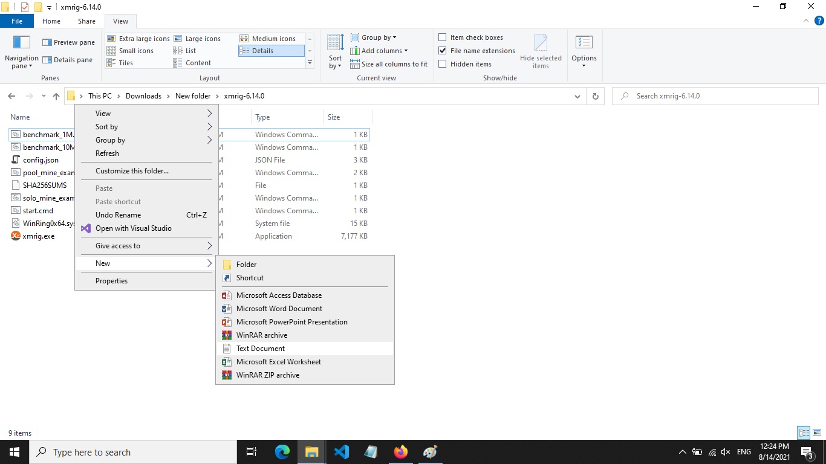Click Downloads in the address path
826x464 pixels.
click(143, 96)
